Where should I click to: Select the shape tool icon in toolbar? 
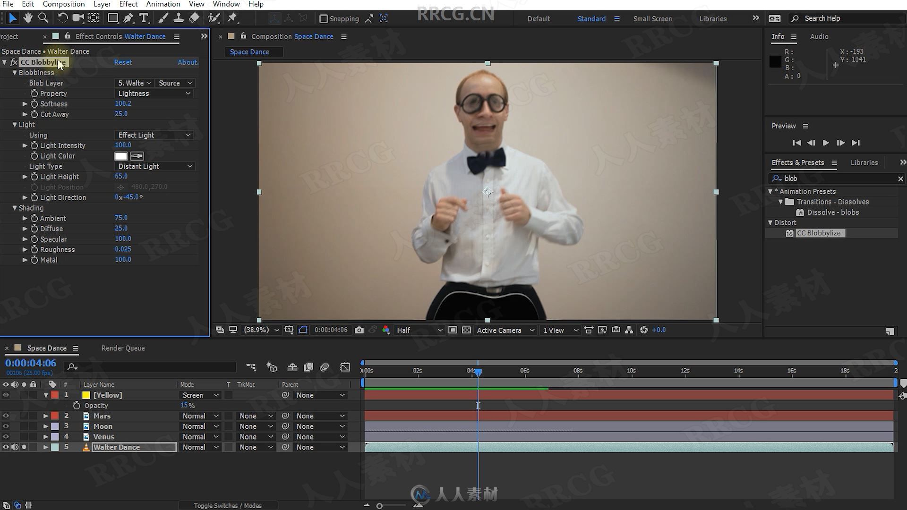pos(112,17)
